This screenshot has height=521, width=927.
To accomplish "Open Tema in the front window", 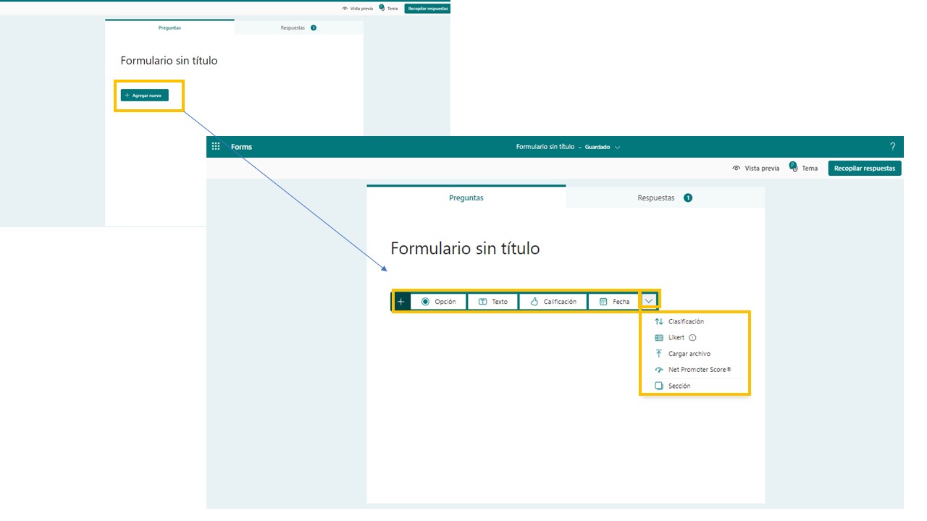I will [803, 168].
